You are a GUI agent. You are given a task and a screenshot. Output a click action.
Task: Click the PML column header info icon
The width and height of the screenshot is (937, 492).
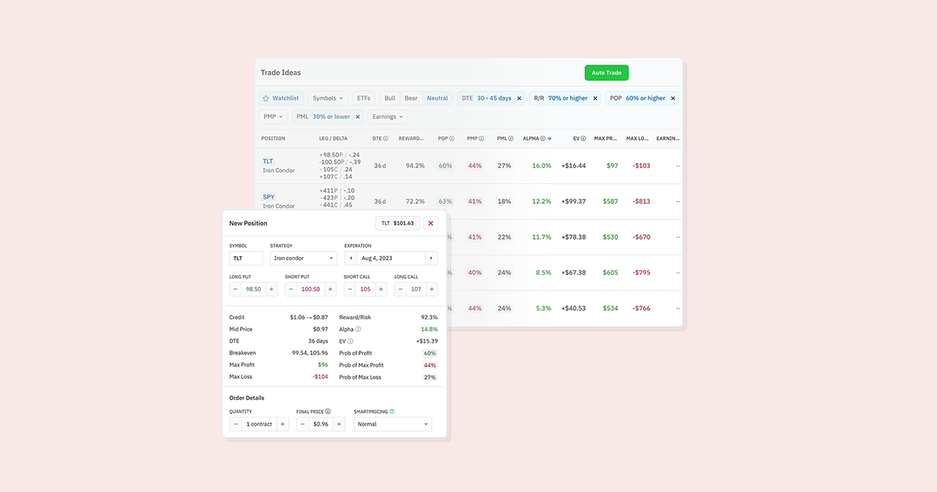coord(511,138)
